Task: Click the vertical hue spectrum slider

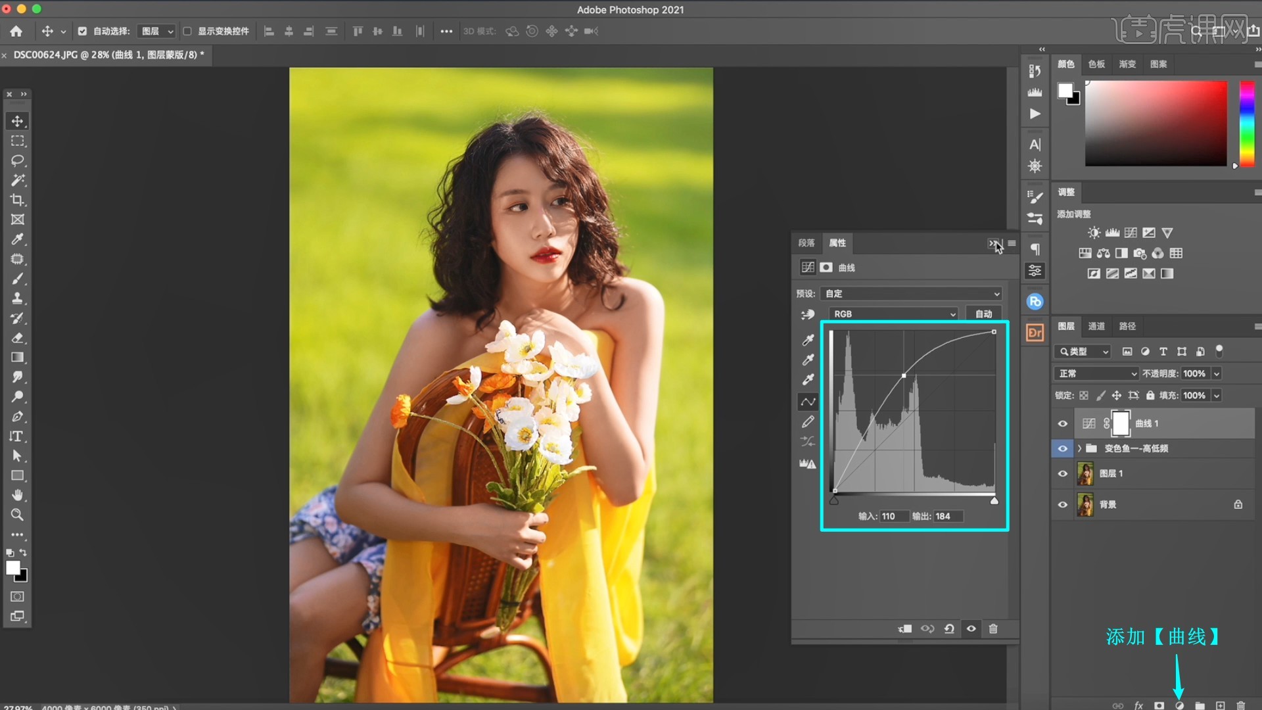Action: pos(1246,123)
